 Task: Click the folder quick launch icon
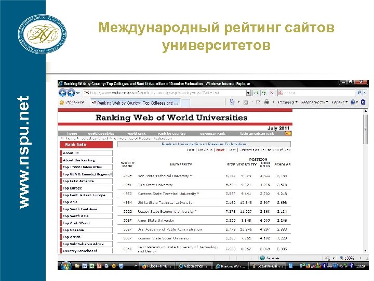(77, 266)
